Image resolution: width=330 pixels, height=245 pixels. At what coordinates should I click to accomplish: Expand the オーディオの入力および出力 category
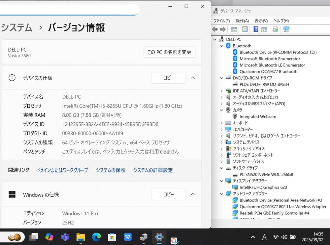221,97
